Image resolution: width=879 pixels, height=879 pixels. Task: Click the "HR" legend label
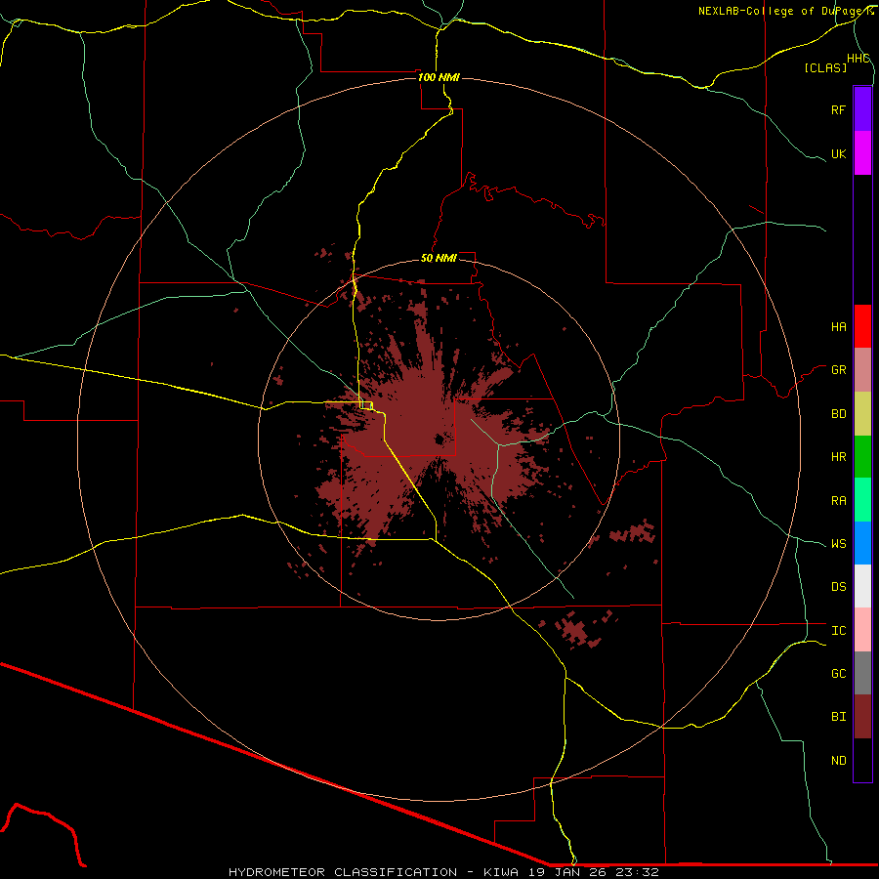tap(838, 457)
